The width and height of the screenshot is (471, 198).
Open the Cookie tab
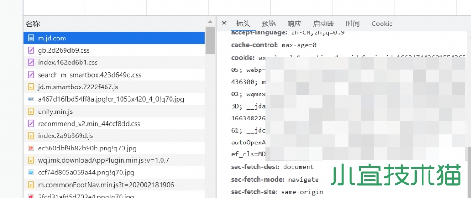(x=382, y=24)
